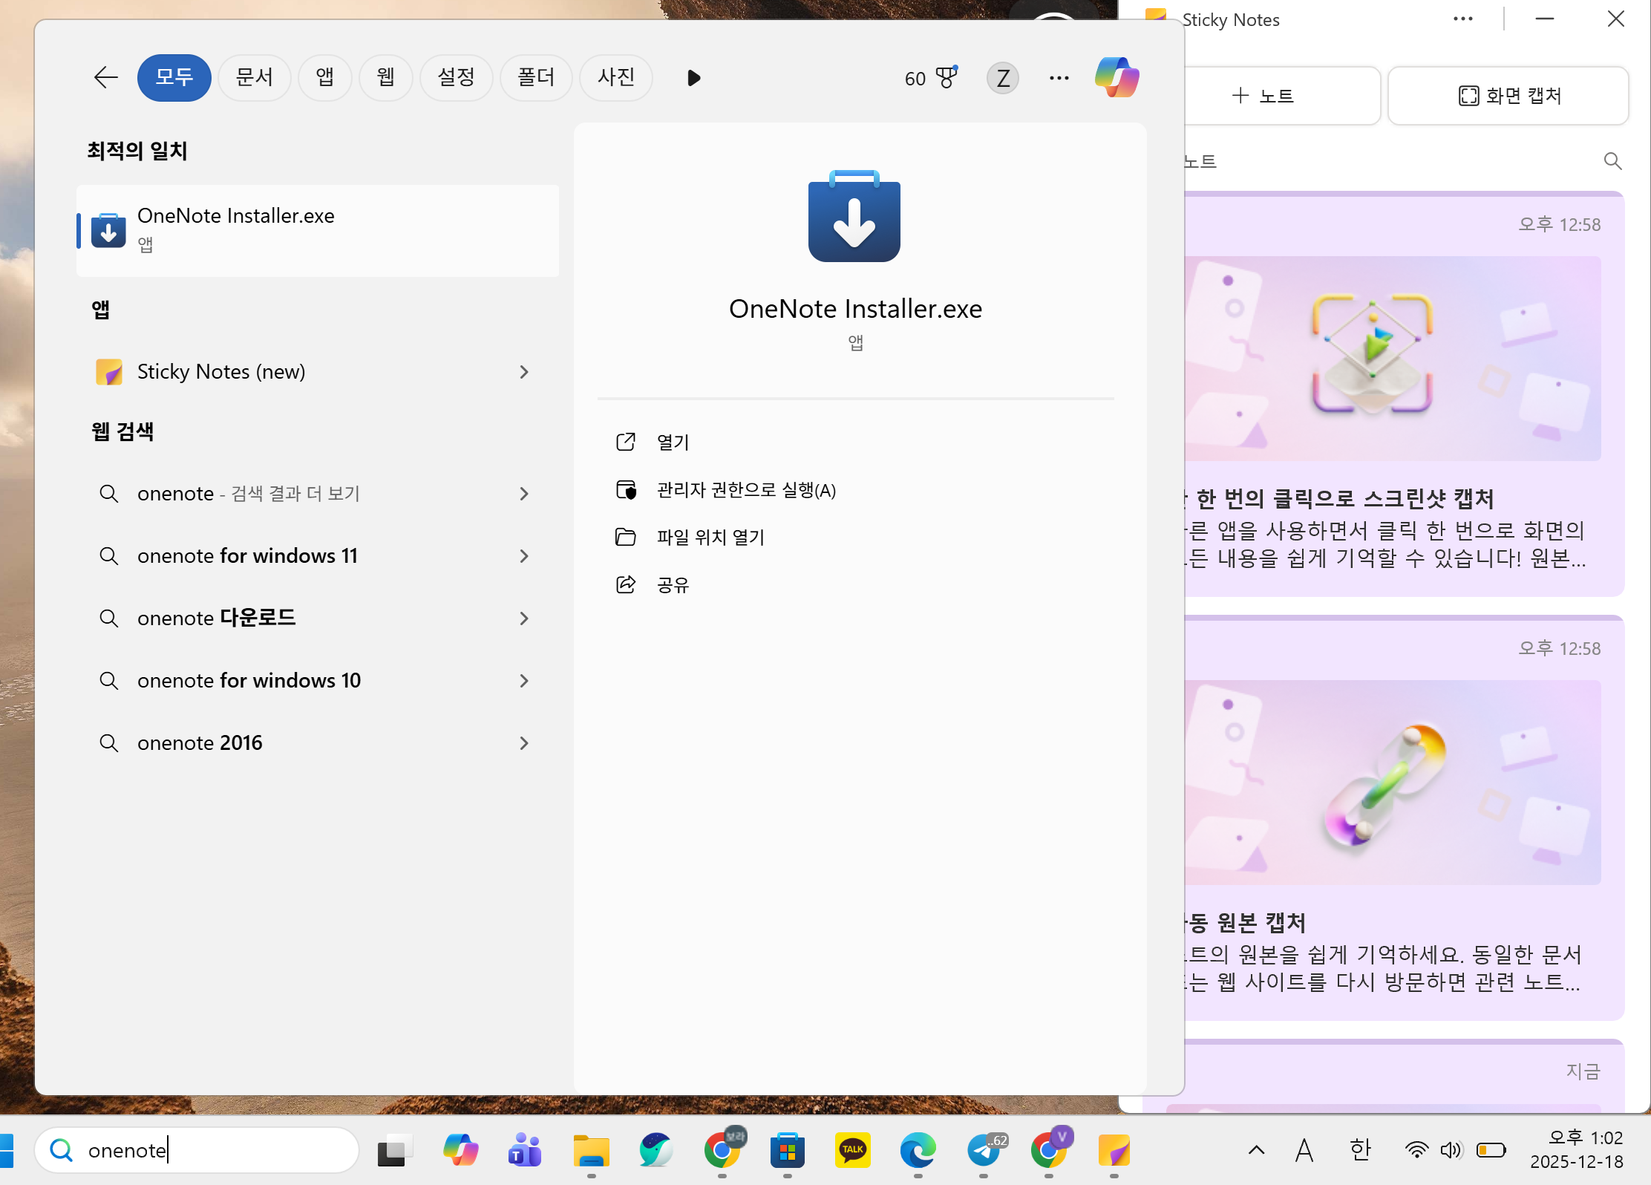1651x1185 pixels.
Task: Expand onenote 검색 결과 더 보기 chevron
Action: (524, 494)
